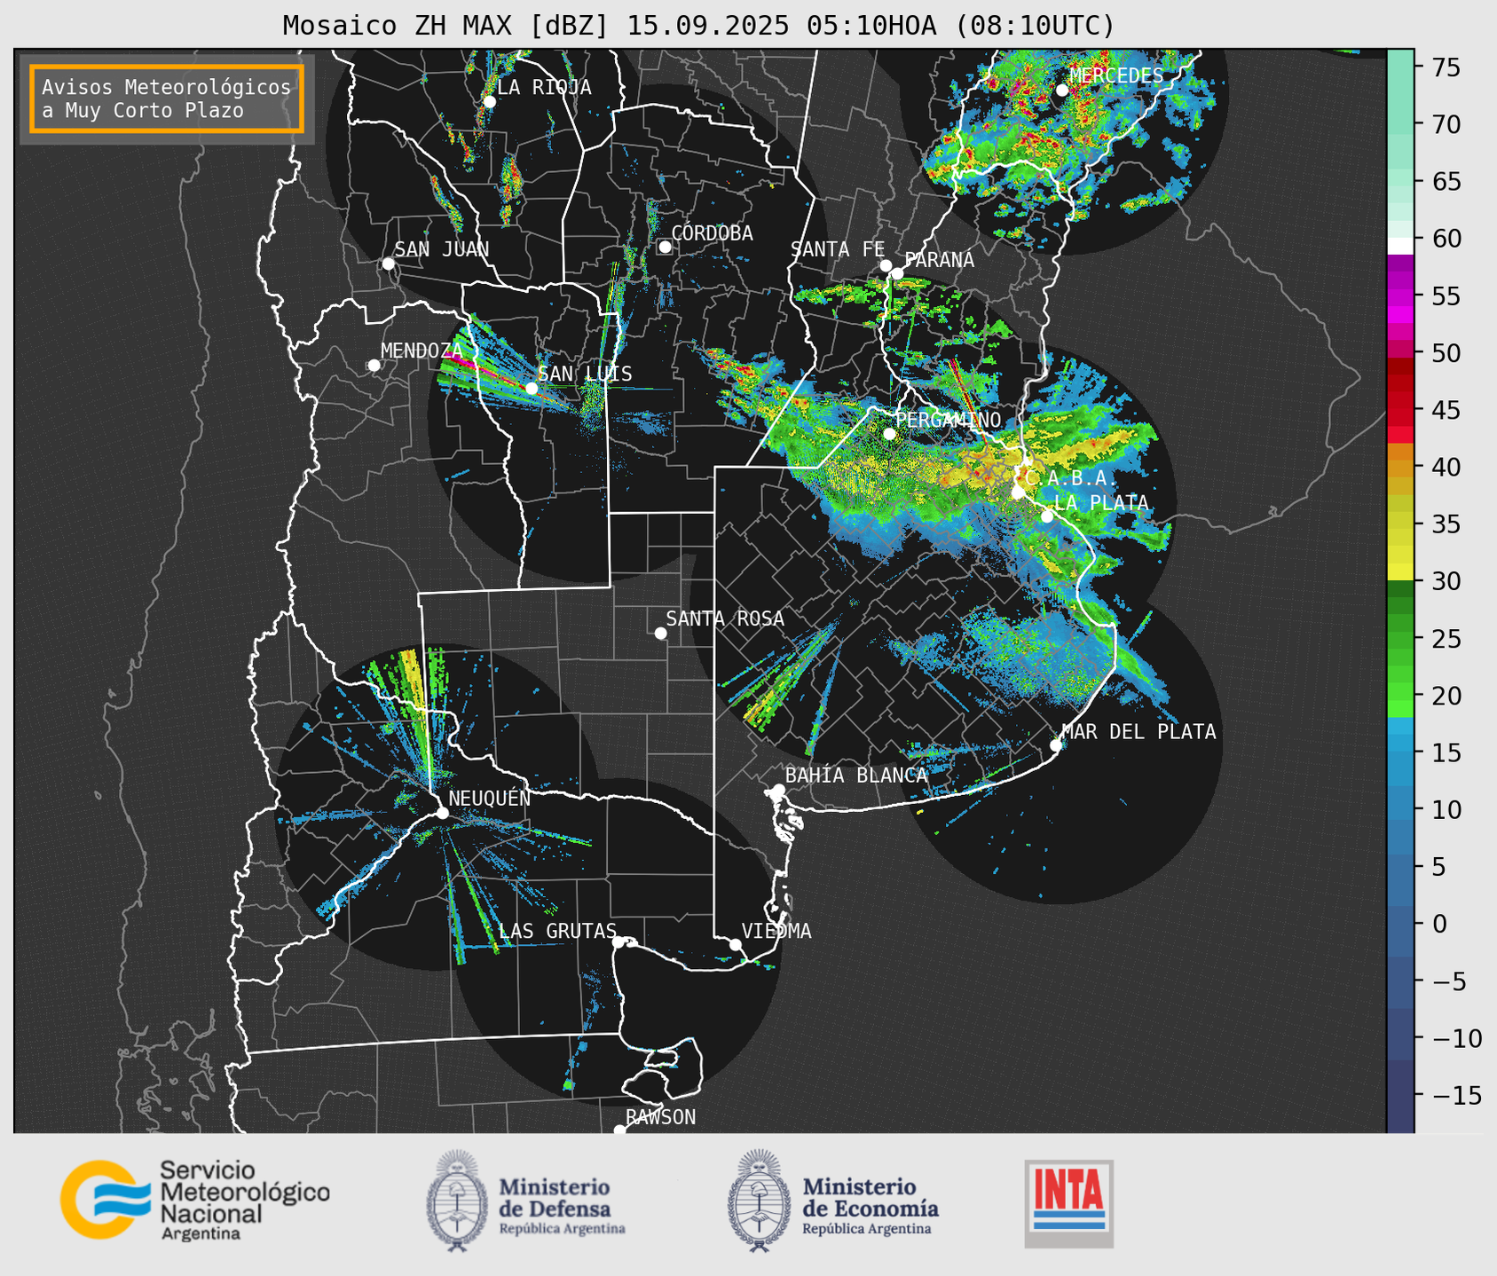Click the PERGAMINO map label
Image resolution: width=1497 pixels, height=1276 pixels.
click(948, 420)
